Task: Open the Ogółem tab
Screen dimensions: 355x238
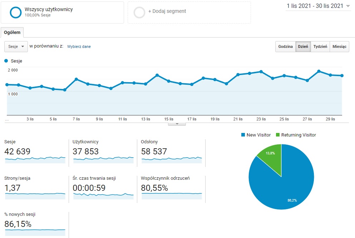Action: pyautogui.click(x=12, y=33)
